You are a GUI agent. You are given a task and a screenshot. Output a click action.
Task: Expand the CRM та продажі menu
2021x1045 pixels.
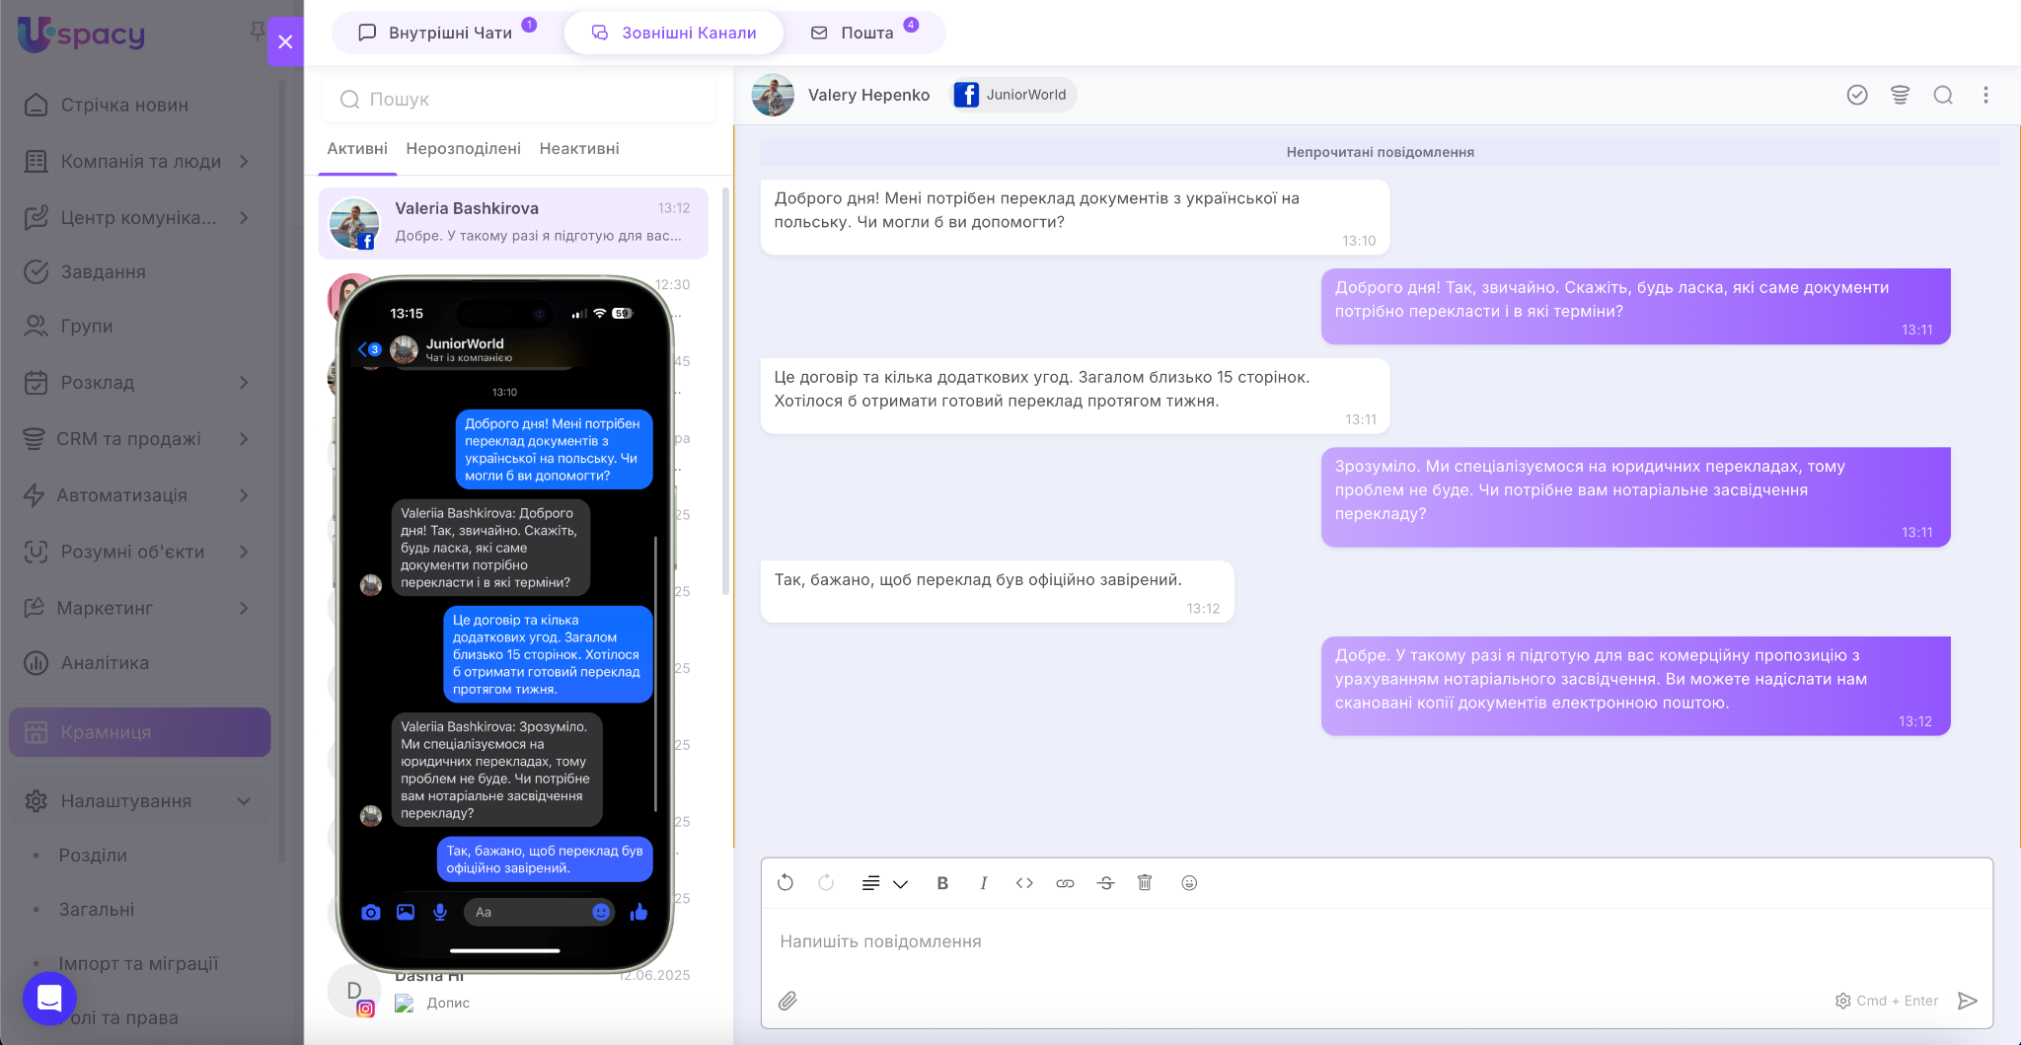tap(244, 439)
